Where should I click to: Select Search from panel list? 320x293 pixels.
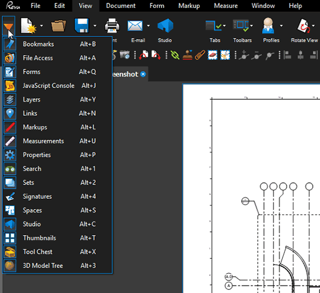pyautogui.click(x=57, y=169)
